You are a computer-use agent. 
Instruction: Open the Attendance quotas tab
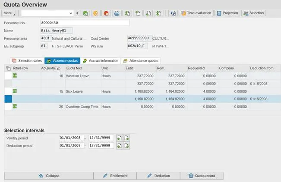click(x=141, y=61)
